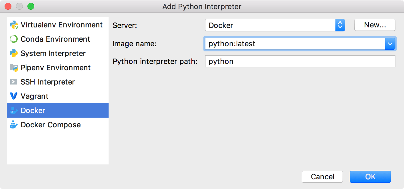Switch to the Docker Compose option
The height and width of the screenshot is (189, 404).
point(50,125)
